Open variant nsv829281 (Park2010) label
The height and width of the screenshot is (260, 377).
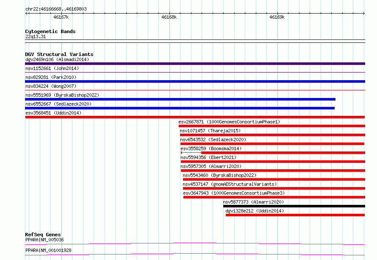point(51,77)
